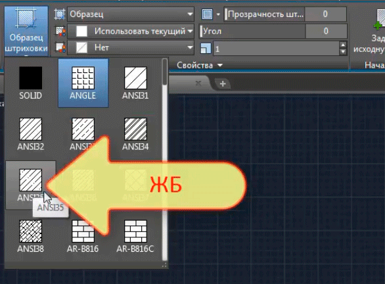
Task: Choose the ANGLE hatch pattern swatch
Action: pos(83,83)
